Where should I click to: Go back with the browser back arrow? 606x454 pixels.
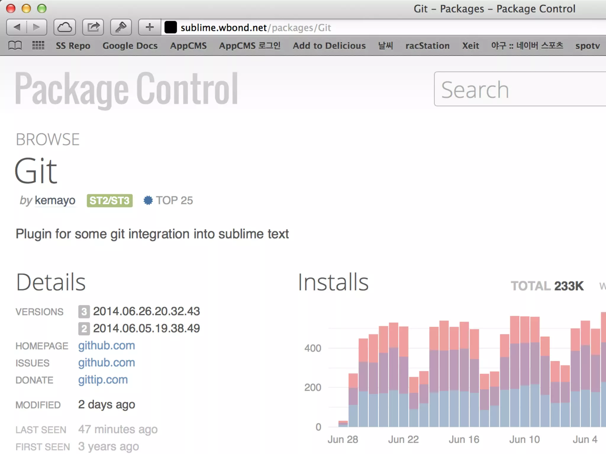(x=17, y=27)
